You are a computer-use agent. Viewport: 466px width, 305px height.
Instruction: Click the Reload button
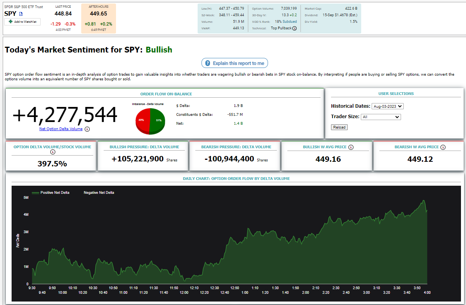340,127
